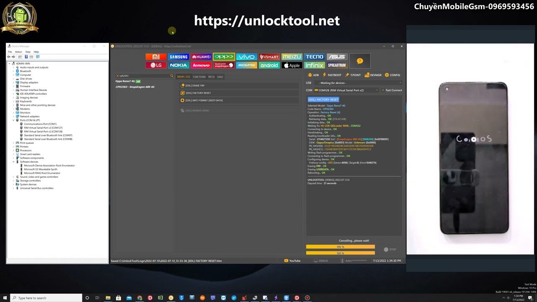Click the DEBUG status bar item

click(321, 261)
